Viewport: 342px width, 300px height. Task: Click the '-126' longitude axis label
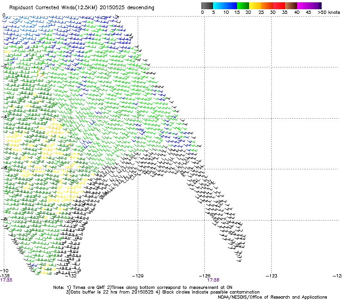pos(205,276)
